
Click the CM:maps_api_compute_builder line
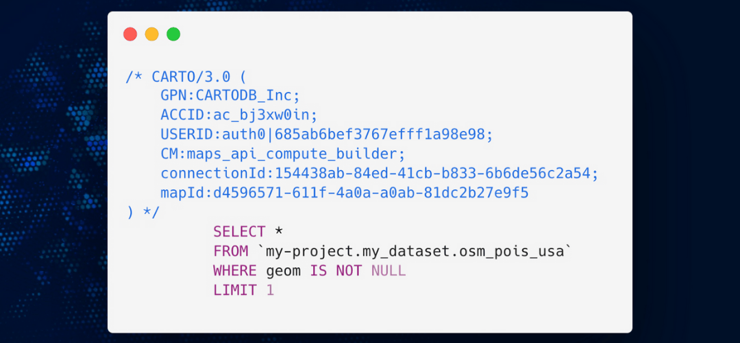coord(283,154)
